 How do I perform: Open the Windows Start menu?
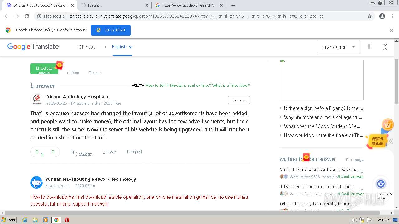9,220
